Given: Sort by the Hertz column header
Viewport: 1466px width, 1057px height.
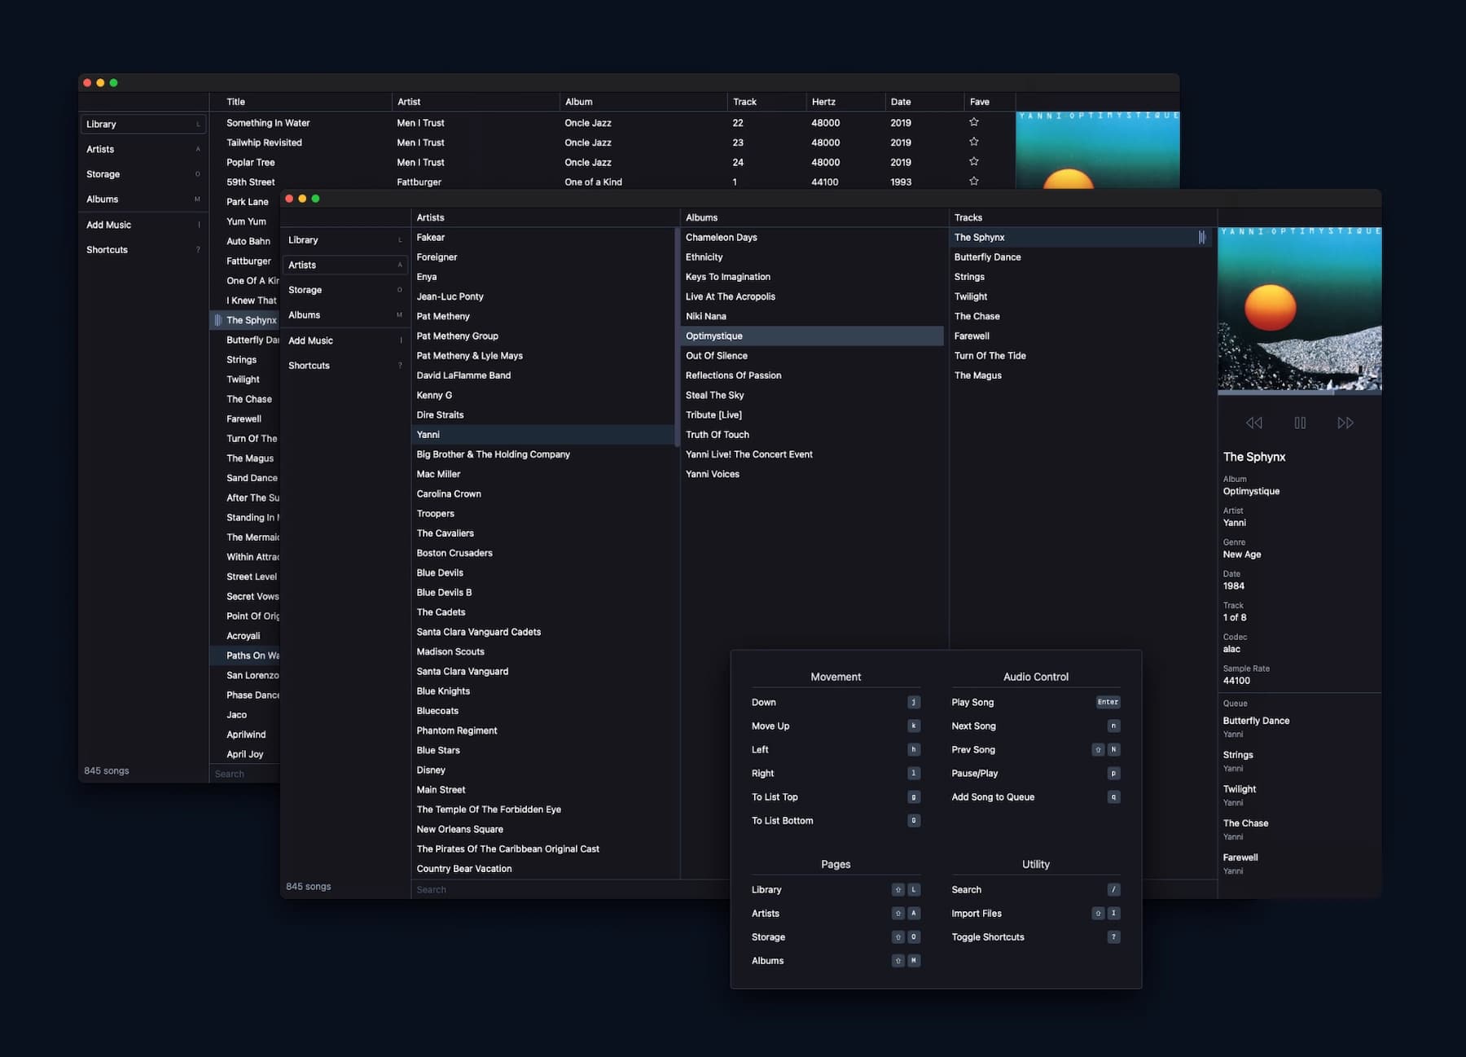Looking at the screenshot, I should (x=823, y=102).
